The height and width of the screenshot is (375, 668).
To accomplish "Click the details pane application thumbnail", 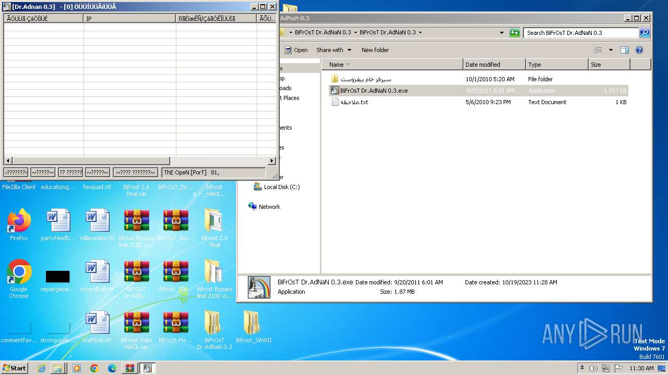I will tap(259, 287).
